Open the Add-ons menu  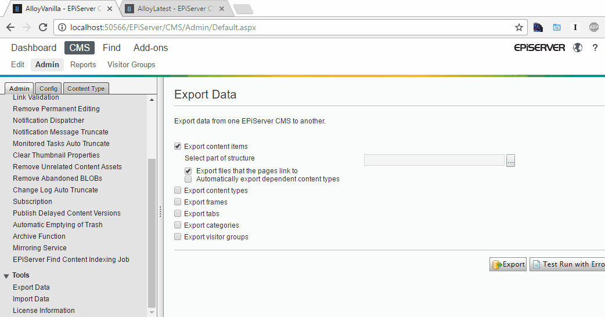[x=150, y=48]
